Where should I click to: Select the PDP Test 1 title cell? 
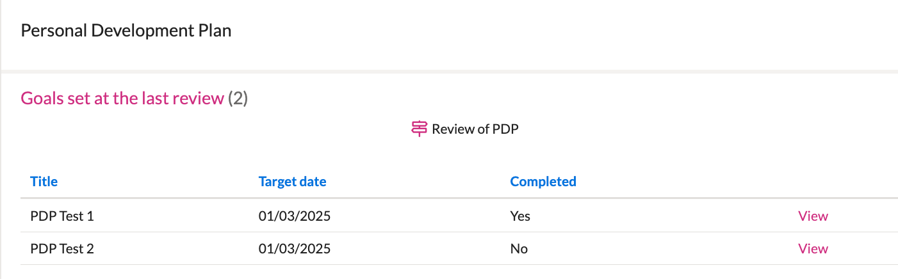tap(62, 216)
